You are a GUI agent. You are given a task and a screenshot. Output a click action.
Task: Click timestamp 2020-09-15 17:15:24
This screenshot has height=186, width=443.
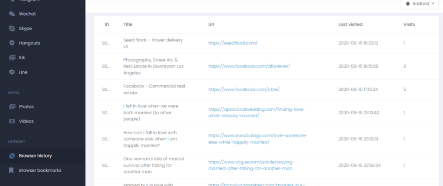coord(358,90)
